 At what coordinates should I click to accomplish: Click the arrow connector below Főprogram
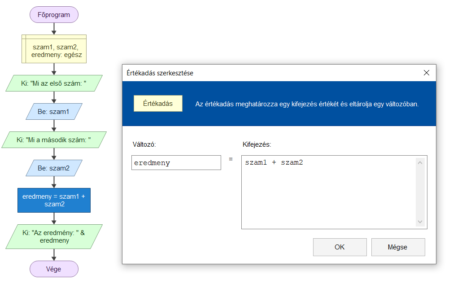(54, 29)
